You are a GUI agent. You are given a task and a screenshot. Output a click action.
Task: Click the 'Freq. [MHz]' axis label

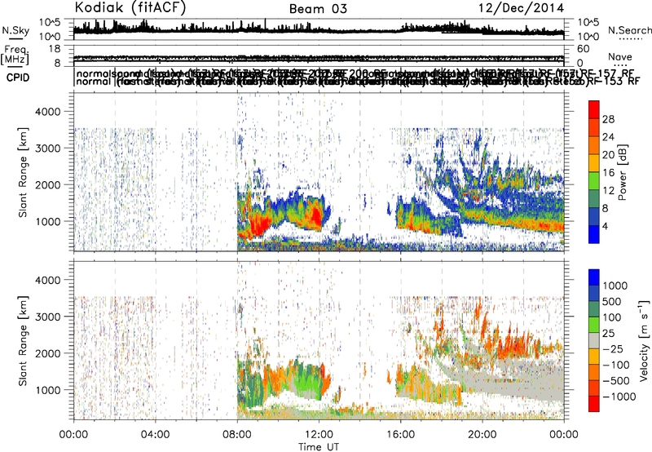[x=15, y=55]
